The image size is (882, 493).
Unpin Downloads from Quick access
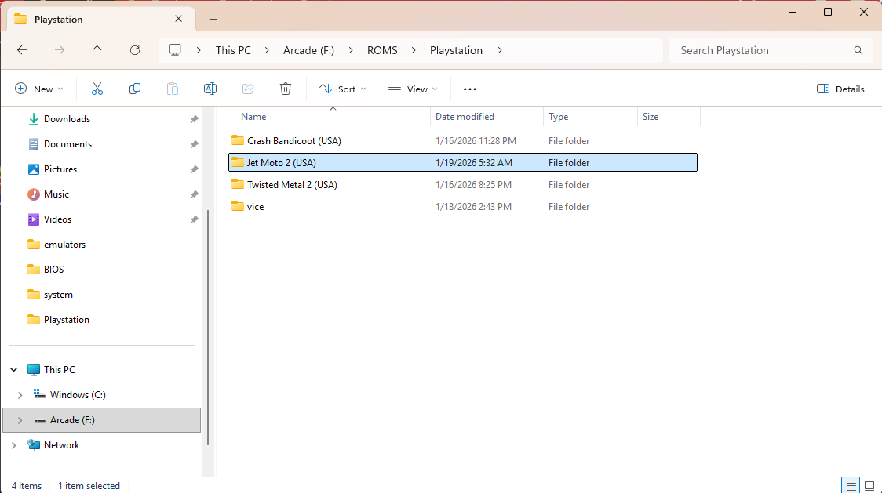click(x=194, y=119)
